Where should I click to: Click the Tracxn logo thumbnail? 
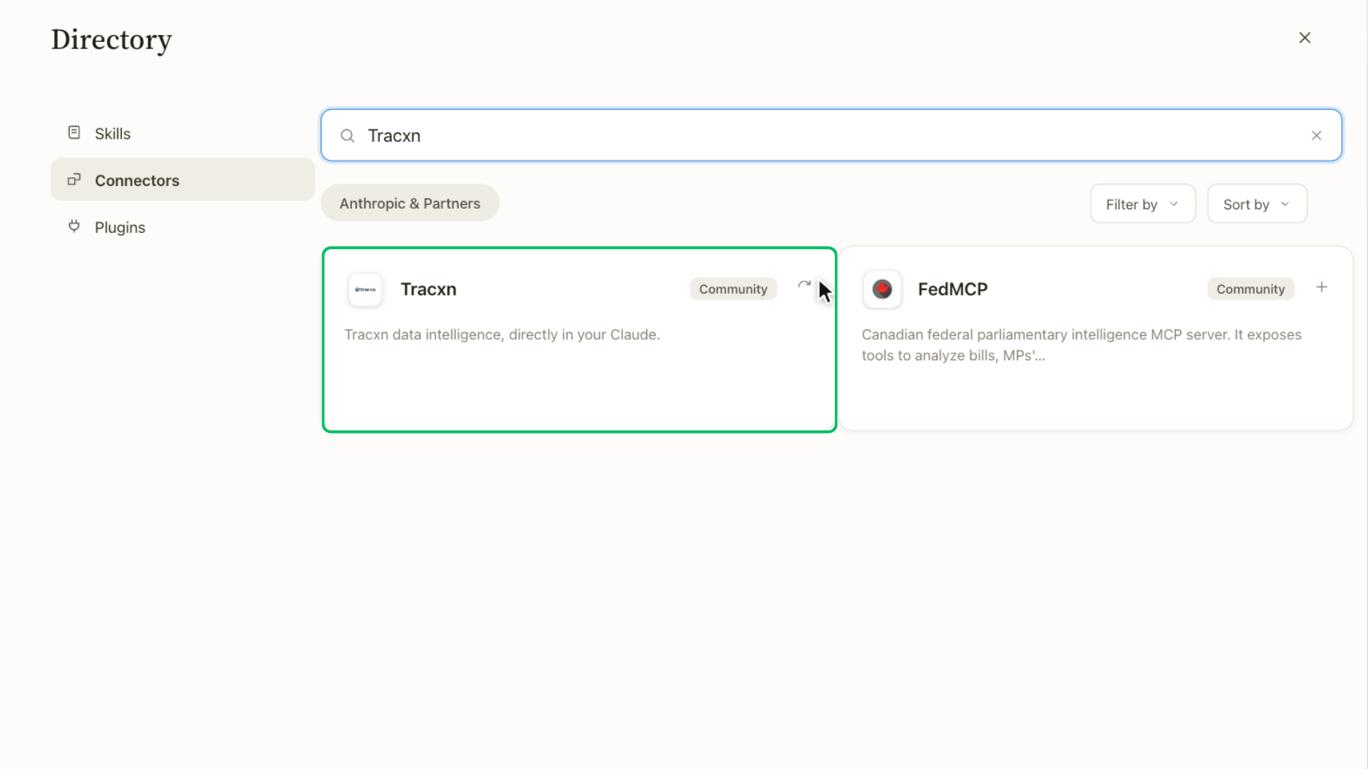click(365, 289)
